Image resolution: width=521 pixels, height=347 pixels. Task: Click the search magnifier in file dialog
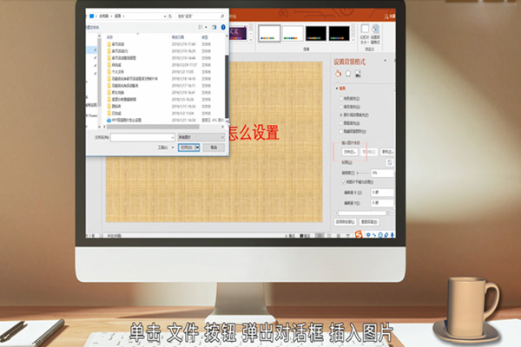point(222,16)
